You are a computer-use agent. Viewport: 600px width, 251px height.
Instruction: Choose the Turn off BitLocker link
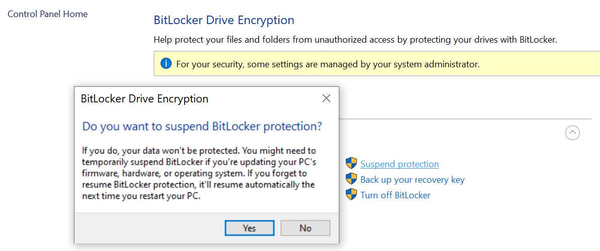pyautogui.click(x=395, y=195)
